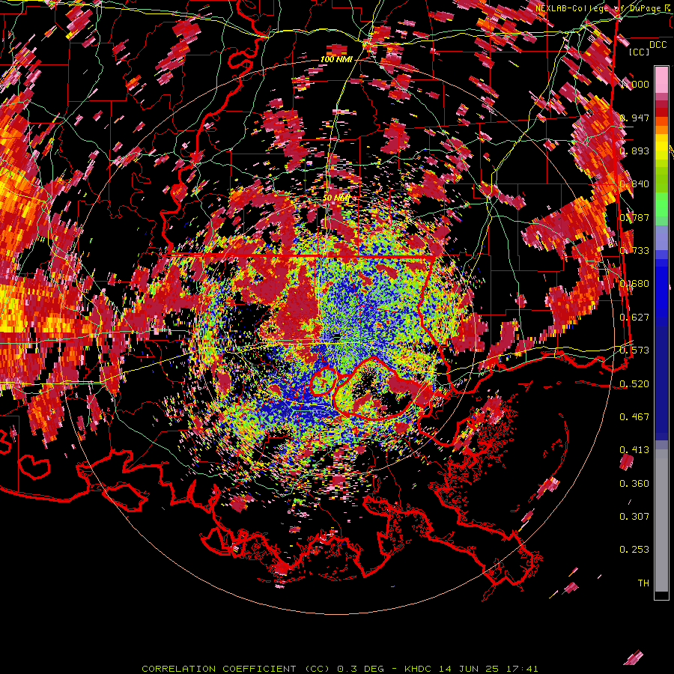Click the 100 NMI range ring label
Image resolution: width=674 pixels, height=674 pixels.
pyautogui.click(x=336, y=59)
